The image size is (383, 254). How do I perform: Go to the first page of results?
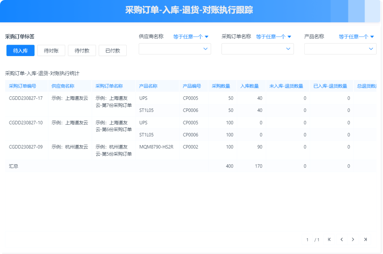click(x=329, y=239)
